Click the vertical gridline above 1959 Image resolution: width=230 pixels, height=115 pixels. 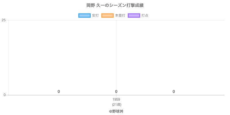116,57
